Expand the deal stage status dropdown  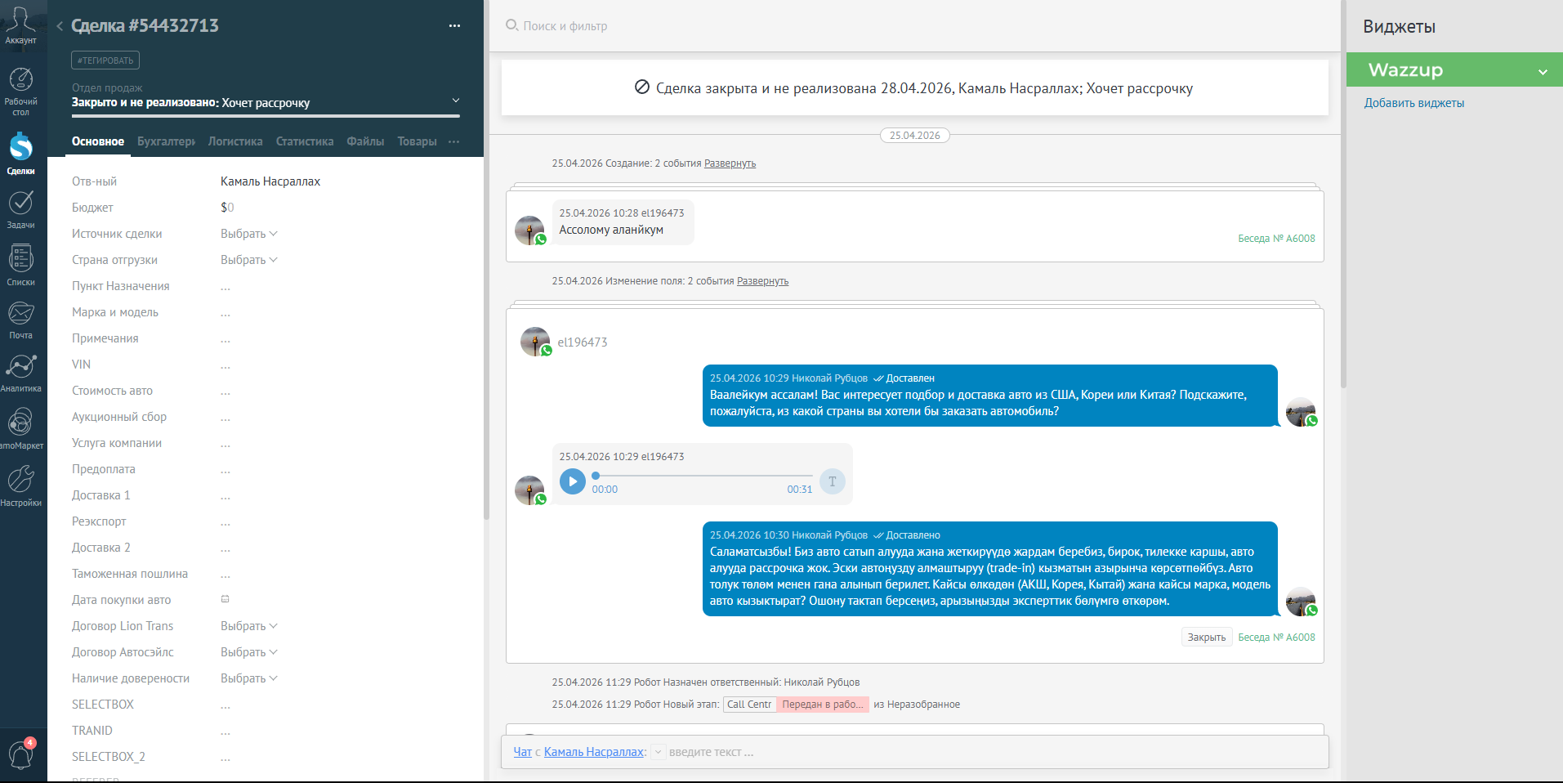pyautogui.click(x=456, y=101)
